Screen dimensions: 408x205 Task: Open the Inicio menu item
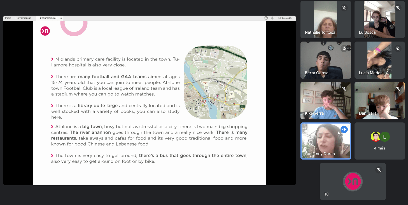(8, 18)
